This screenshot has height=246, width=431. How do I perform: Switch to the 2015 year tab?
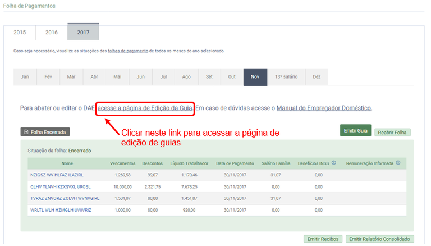20,33
